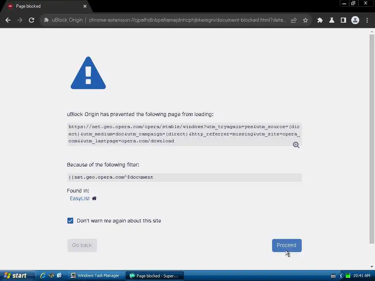The width and height of the screenshot is (375, 281).
Task: Uncheck Don't warn me again checkbox
Action: [70, 221]
